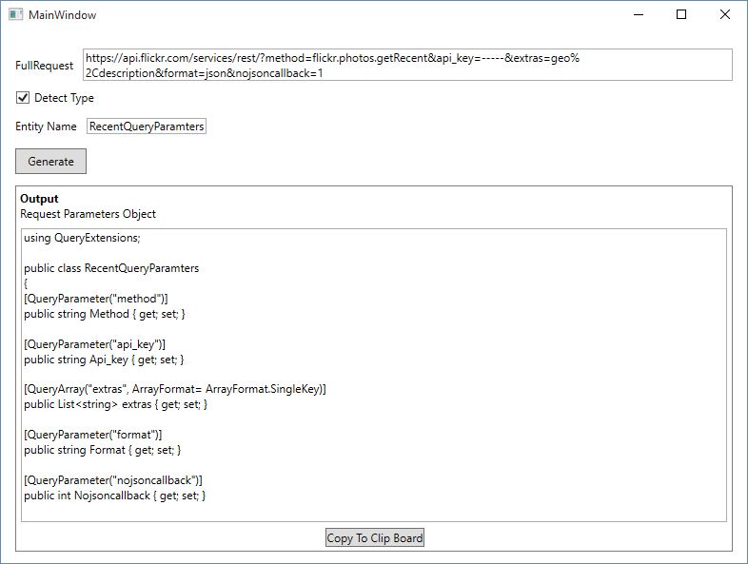Click the [QueryParameter("api_key")] line
Viewport: 748px width, 564px height.
[94, 344]
